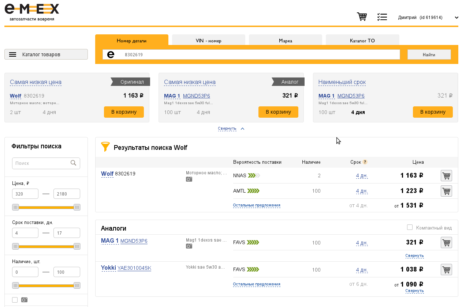
Task: Select the Номер детали tab
Action: (x=132, y=40)
